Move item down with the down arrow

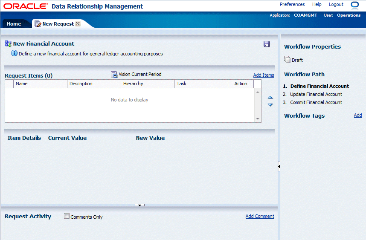click(x=270, y=105)
